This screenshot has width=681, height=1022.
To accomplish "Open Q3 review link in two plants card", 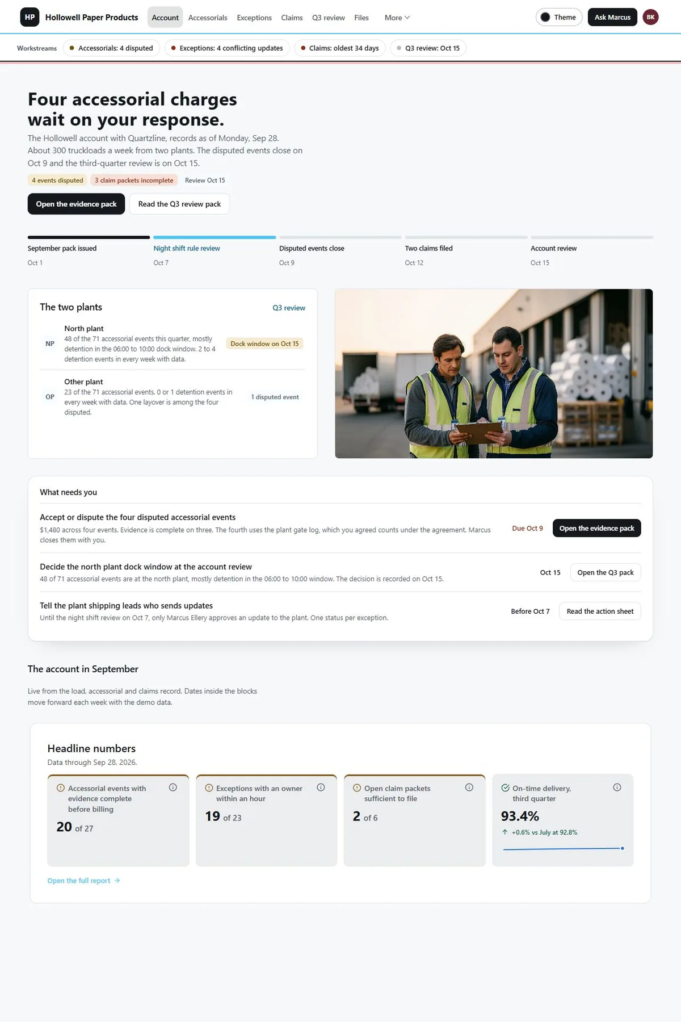I will (289, 308).
